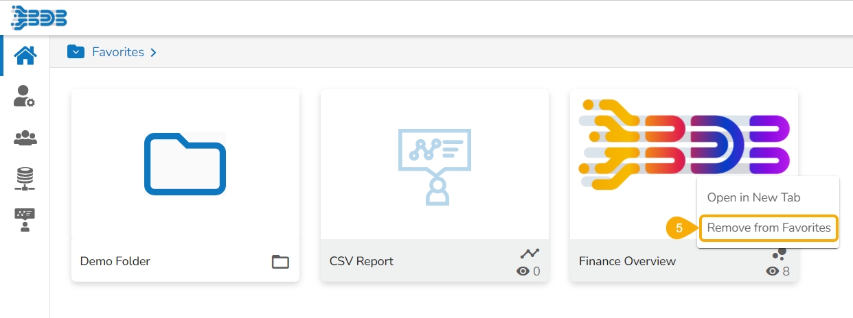The image size is (853, 318).
Task: Open the CSV Report thumbnail
Action: 434,164
